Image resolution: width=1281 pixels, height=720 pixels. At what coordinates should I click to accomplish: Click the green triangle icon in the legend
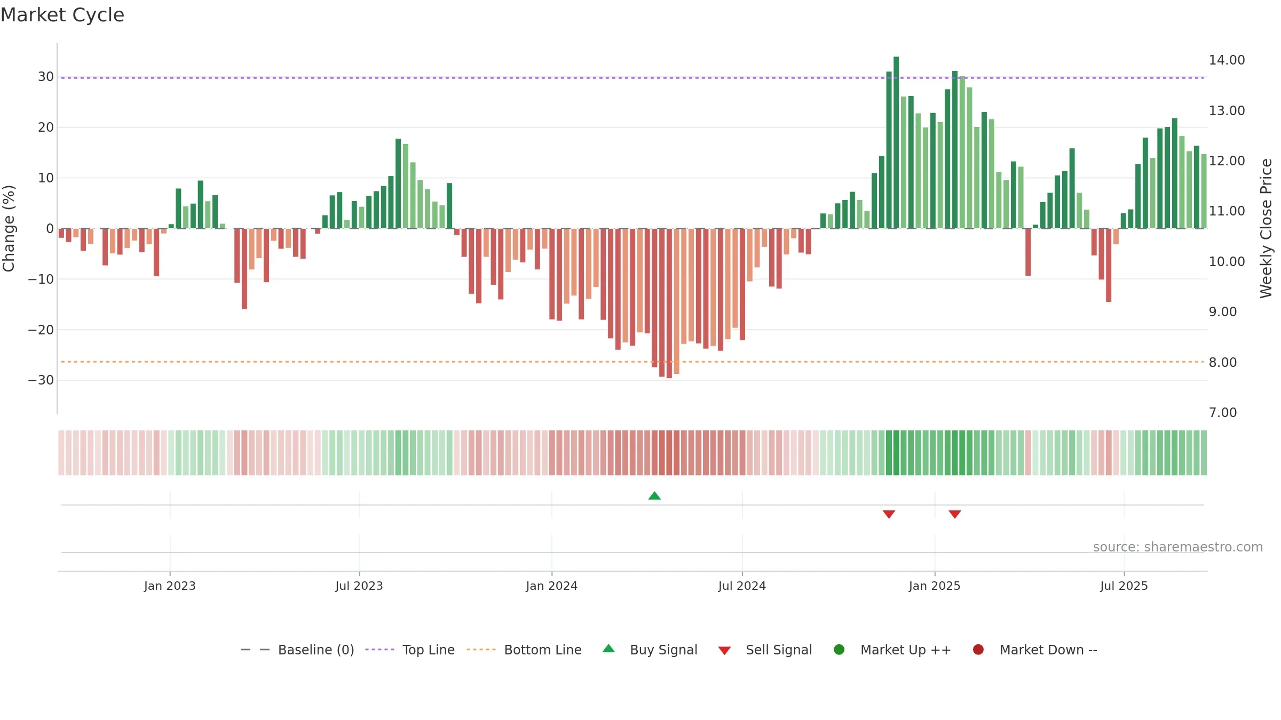608,649
